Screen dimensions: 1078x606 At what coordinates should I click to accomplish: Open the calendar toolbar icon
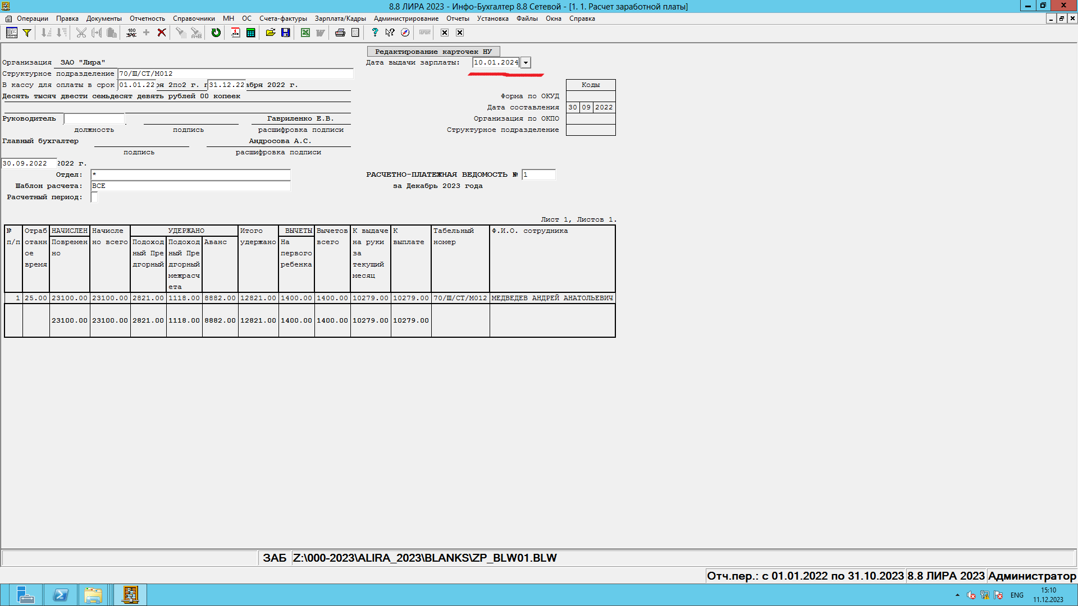(x=235, y=33)
